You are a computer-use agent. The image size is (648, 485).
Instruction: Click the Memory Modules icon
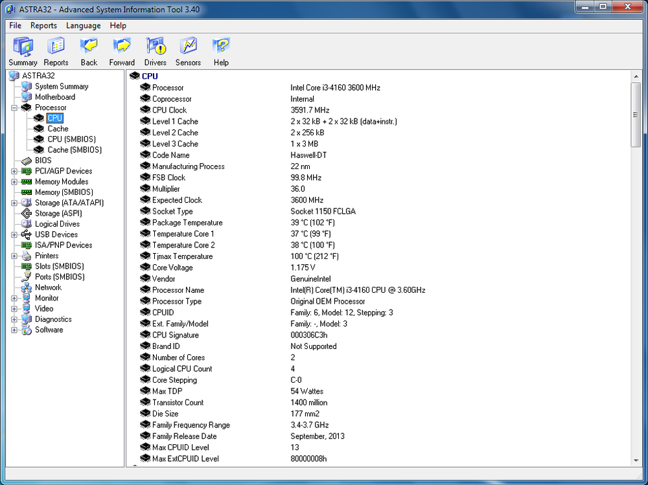tap(27, 182)
